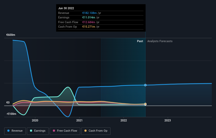Click the €11.014m earnings value
The height and width of the screenshot is (138, 216).
89,17
